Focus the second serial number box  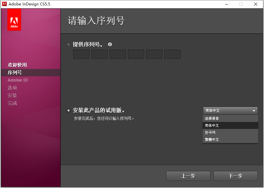(99, 54)
